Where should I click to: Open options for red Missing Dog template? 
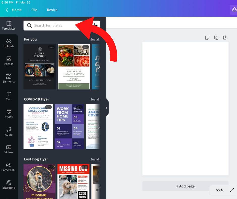85,167
